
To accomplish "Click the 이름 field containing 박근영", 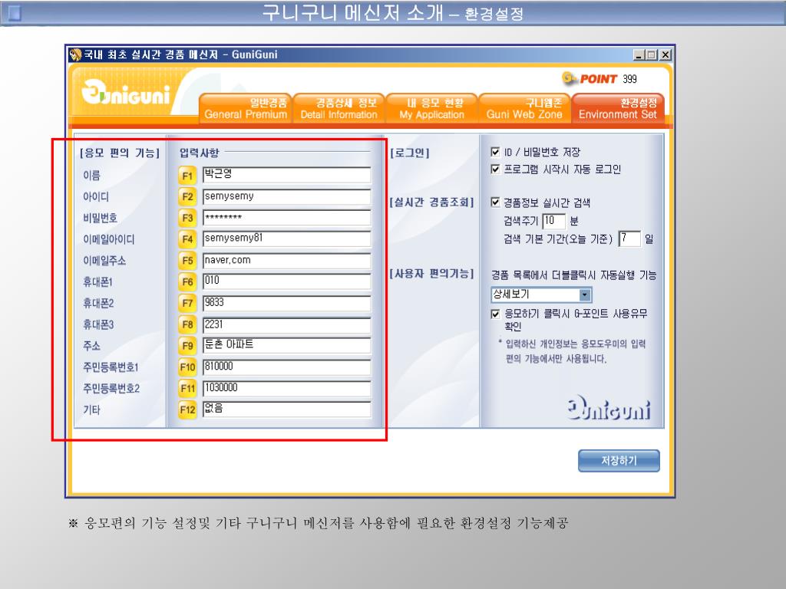I will (x=287, y=175).
